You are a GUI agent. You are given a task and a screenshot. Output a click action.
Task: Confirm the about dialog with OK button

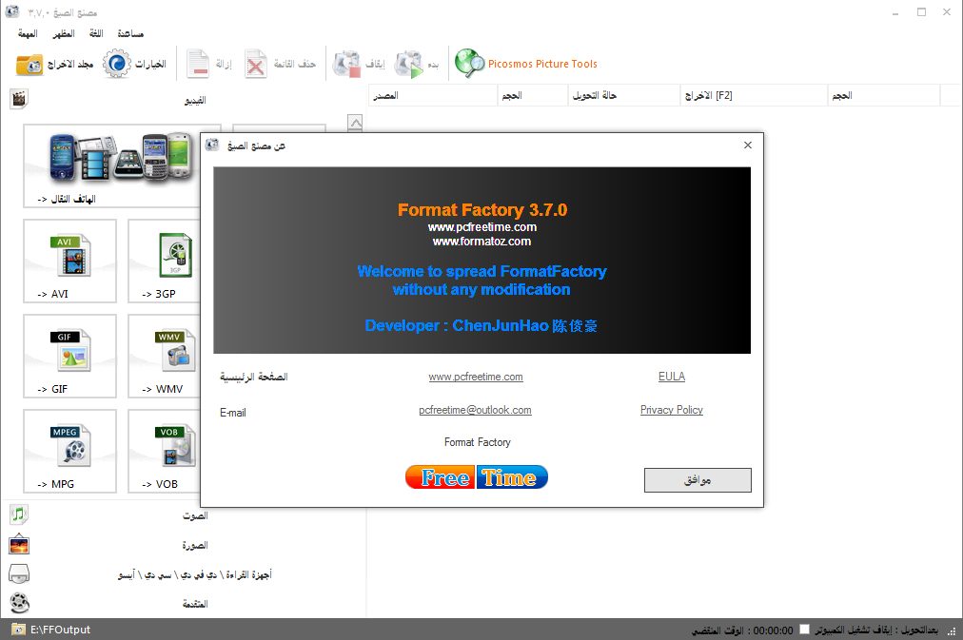click(698, 480)
